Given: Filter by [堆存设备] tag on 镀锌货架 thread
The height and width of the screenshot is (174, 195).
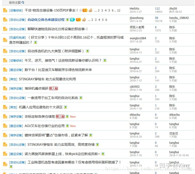Looking at the screenshot, I should [16, 135].
